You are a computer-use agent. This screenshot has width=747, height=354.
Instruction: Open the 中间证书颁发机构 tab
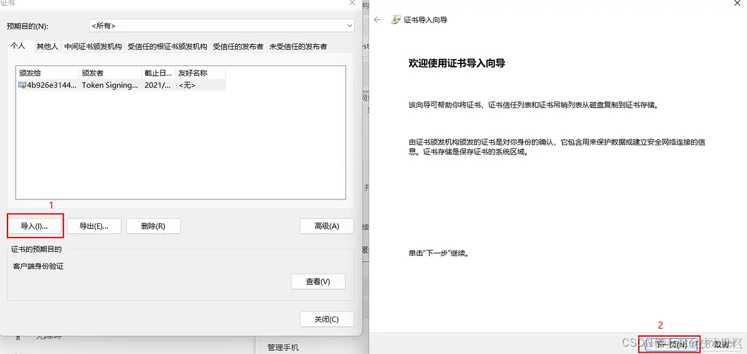coord(93,47)
